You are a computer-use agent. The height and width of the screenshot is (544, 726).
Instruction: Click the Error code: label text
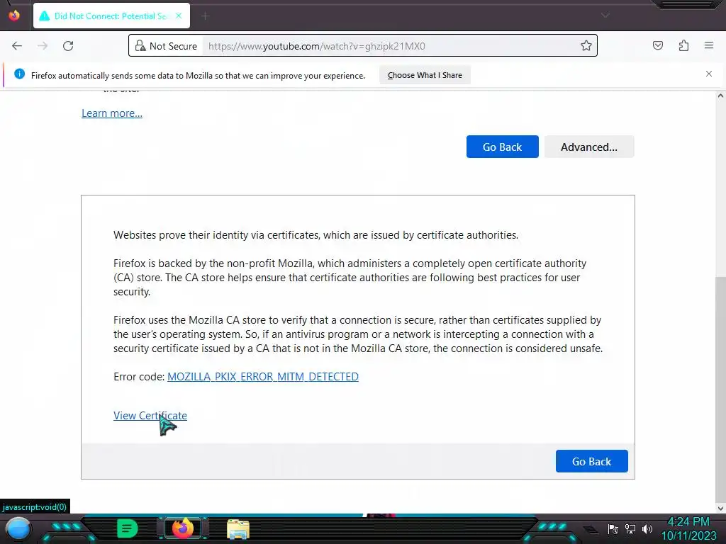click(x=139, y=377)
